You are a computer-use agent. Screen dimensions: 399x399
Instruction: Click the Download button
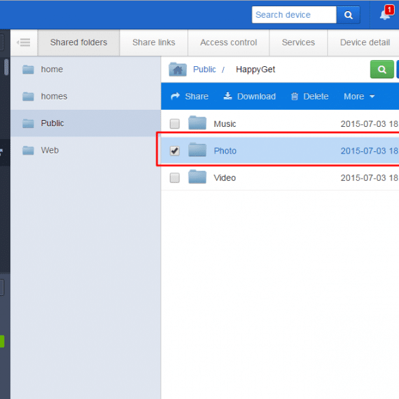pyautogui.click(x=250, y=96)
